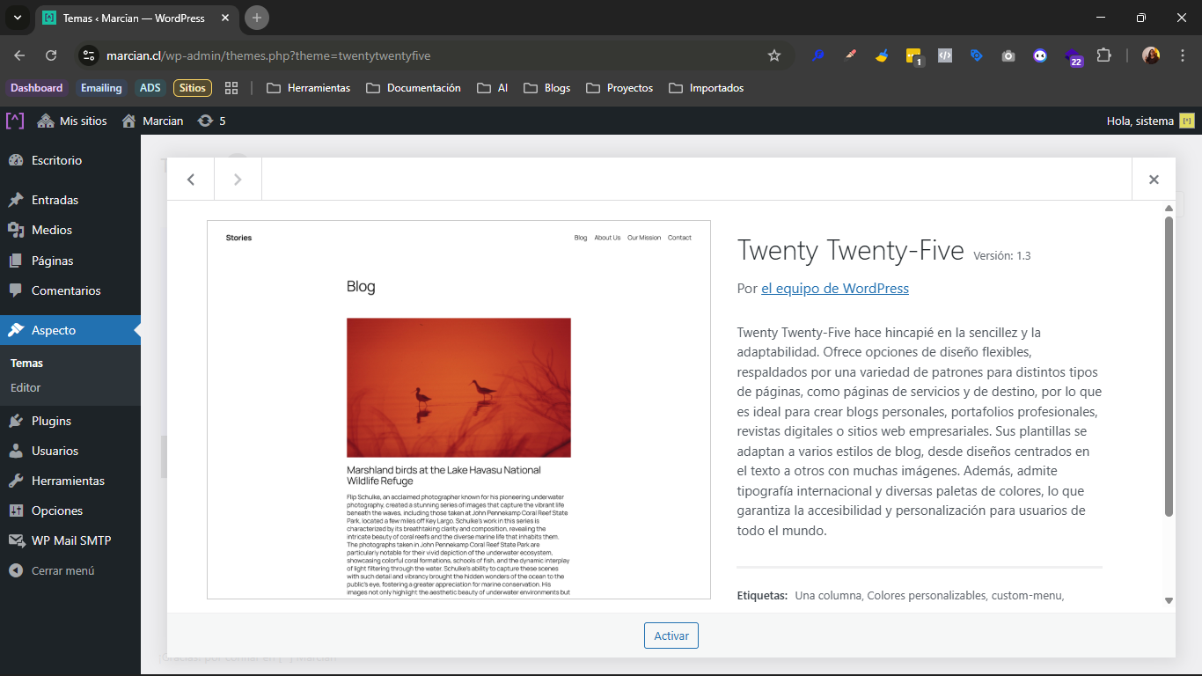This screenshot has height=676, width=1202.
Task: Open Medios library in sidebar
Action: click(51, 230)
